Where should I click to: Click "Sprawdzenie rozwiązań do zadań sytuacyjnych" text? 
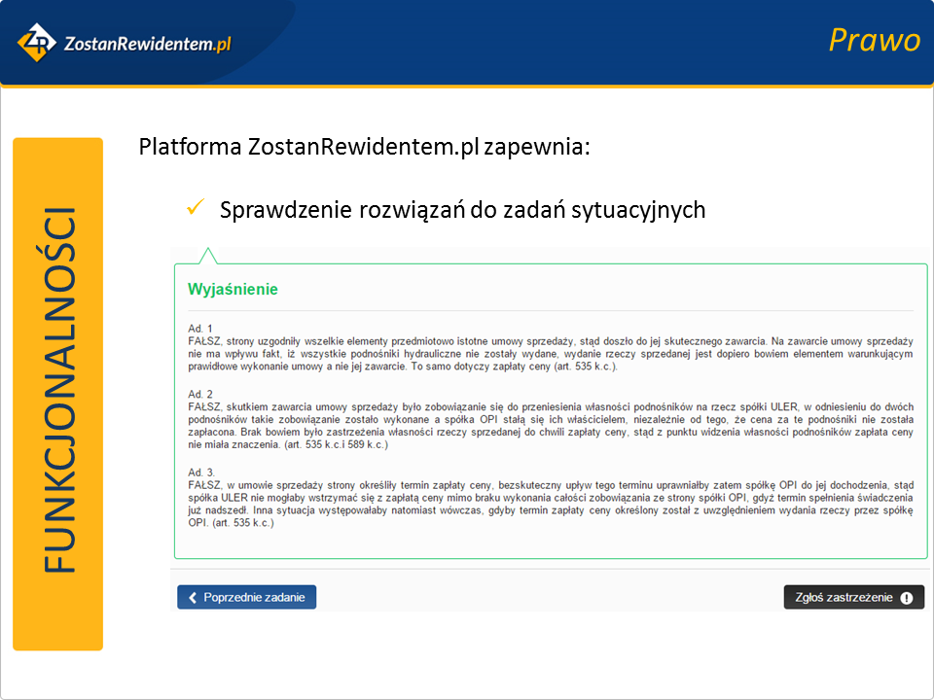pyautogui.click(x=462, y=209)
